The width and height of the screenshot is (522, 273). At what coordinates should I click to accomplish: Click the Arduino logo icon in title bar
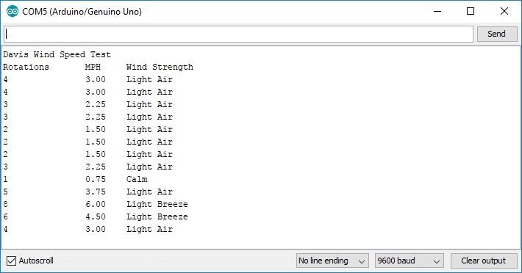pyautogui.click(x=12, y=11)
